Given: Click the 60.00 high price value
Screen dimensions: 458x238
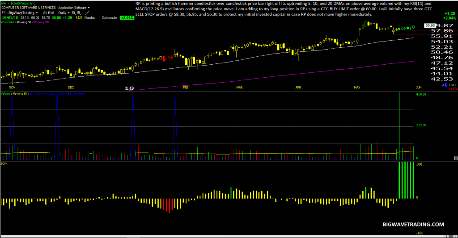Looking at the screenshot, I should pos(35,18).
